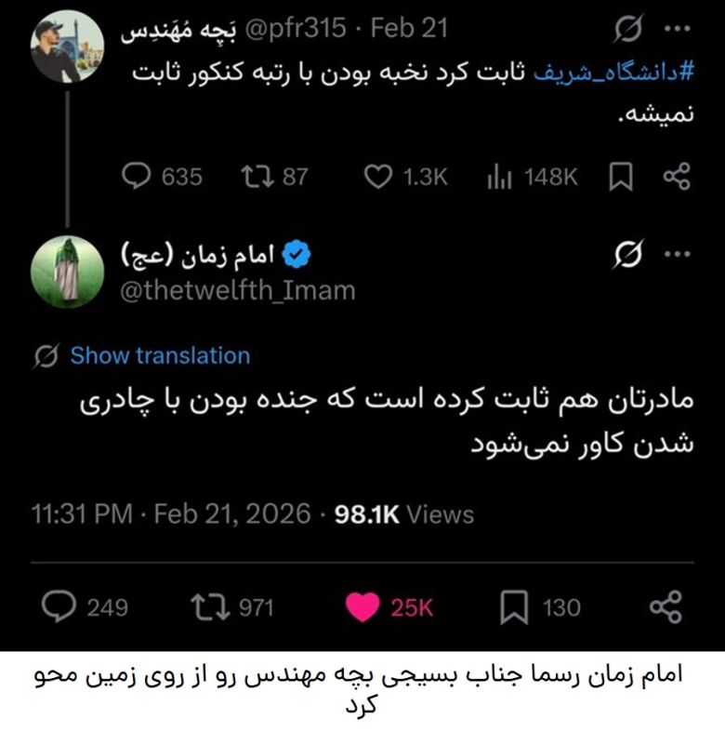Reply to the top tweet with 635 comments
Viewport: 725px width, 732px height.
coord(137,177)
